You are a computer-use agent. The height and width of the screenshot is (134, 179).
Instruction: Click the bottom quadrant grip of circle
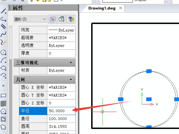(149, 126)
